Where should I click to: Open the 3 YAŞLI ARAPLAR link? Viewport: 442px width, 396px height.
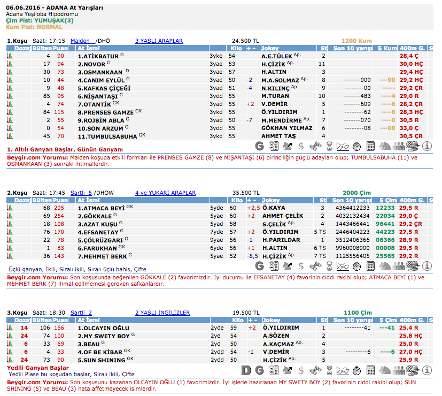[159, 41]
